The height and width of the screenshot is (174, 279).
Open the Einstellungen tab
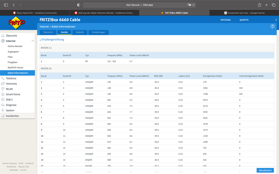[98, 32]
